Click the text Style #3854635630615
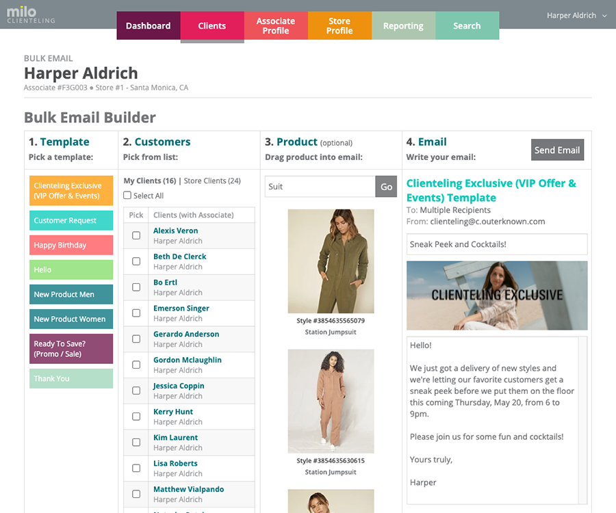Image resolution: width=616 pixels, height=513 pixels. [331, 461]
